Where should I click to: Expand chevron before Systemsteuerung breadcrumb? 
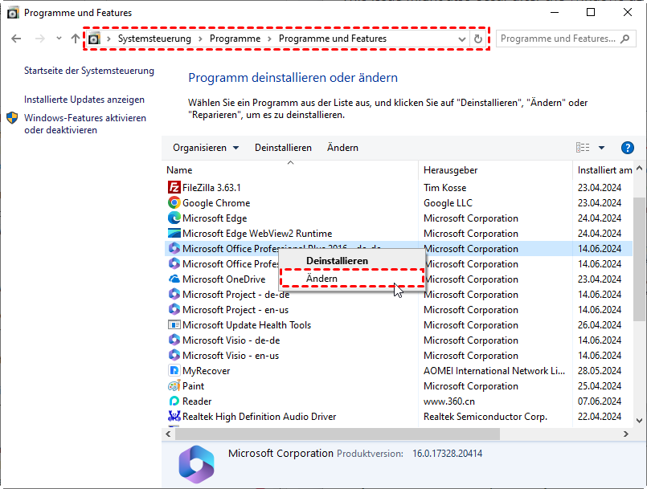tap(109, 39)
